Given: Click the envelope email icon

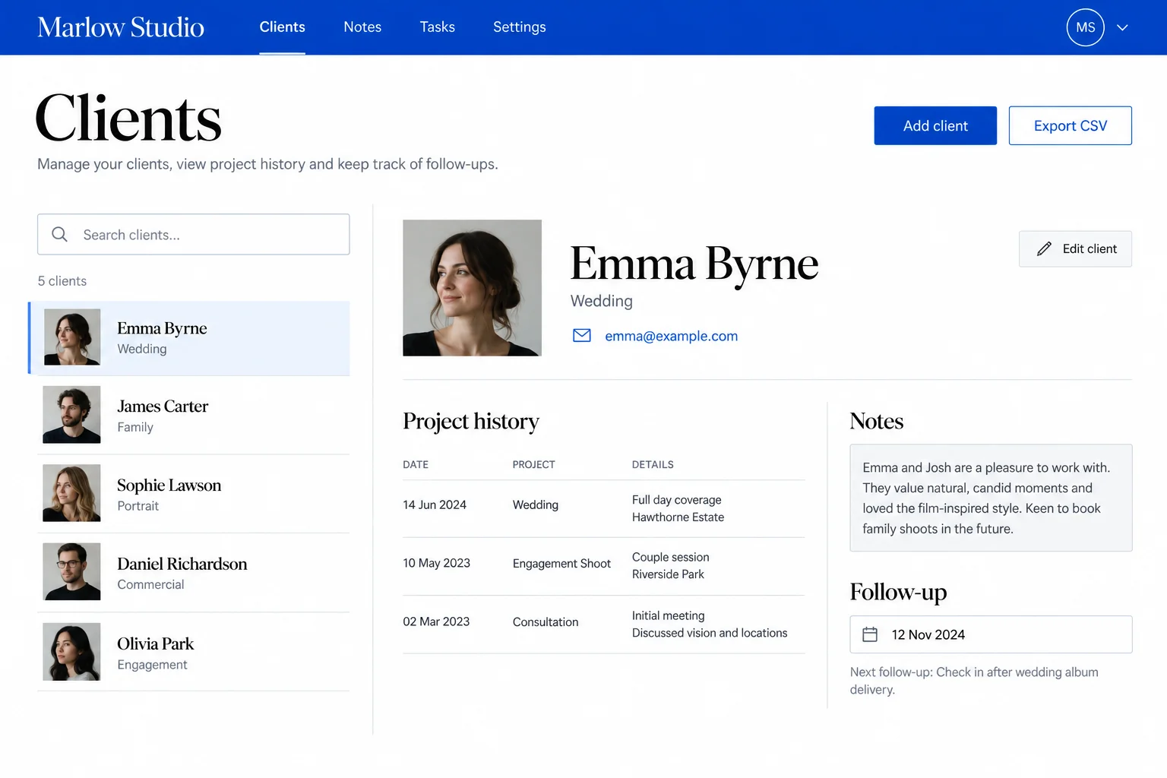Looking at the screenshot, I should pyautogui.click(x=582, y=335).
